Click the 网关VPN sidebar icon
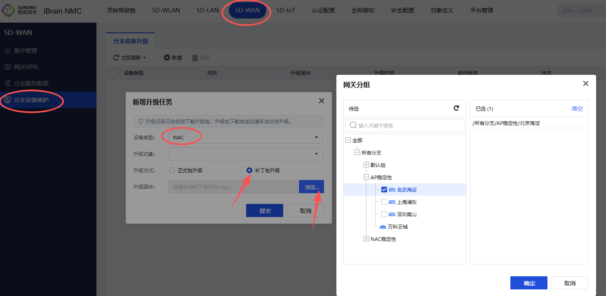 (7, 67)
